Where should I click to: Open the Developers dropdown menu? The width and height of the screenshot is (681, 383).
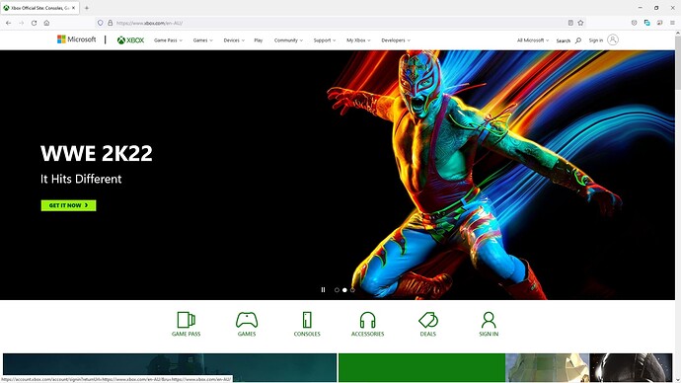[x=396, y=40]
